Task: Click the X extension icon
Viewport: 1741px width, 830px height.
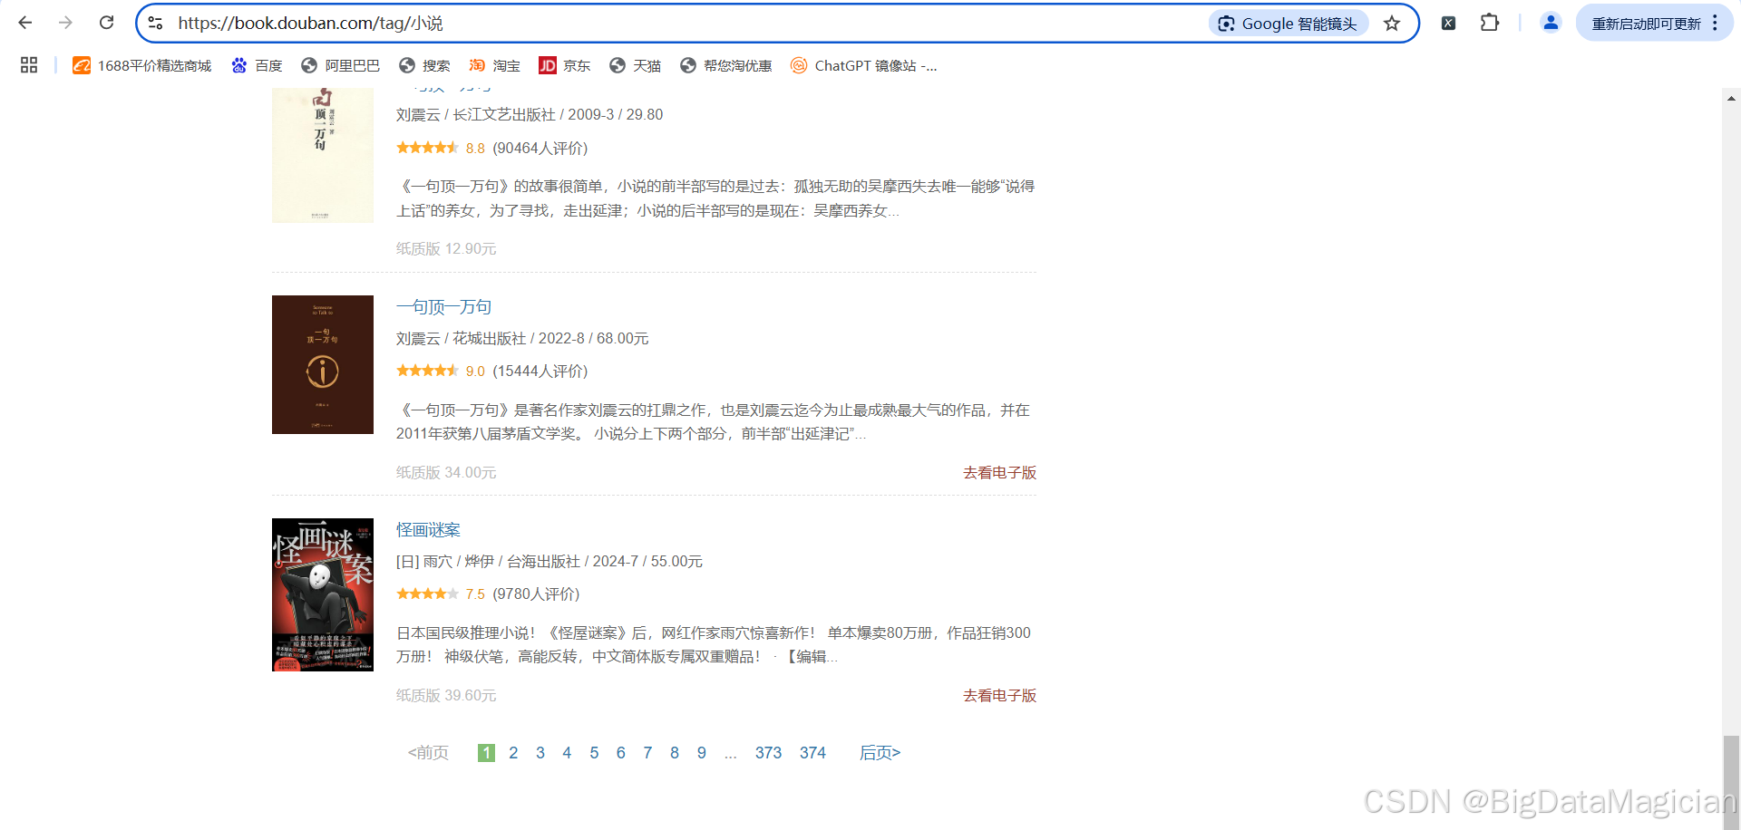Action: pos(1448,24)
